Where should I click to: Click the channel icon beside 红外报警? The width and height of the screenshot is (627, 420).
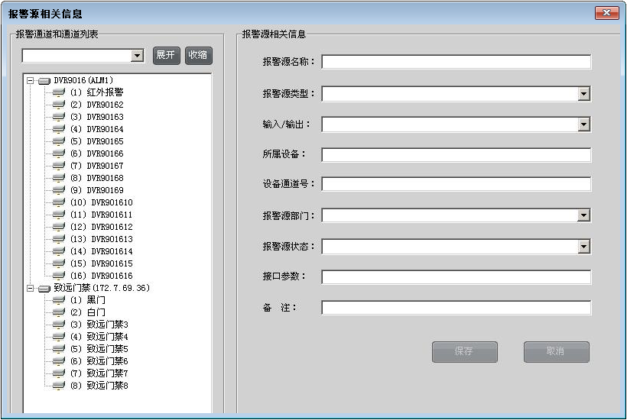(x=59, y=92)
